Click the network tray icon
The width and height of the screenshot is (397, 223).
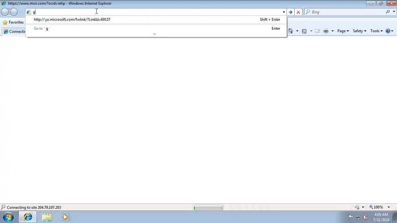[358, 217]
